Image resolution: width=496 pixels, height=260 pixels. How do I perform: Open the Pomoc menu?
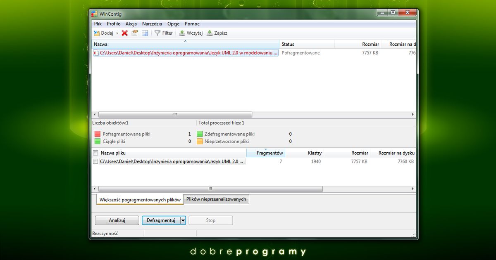coord(192,24)
